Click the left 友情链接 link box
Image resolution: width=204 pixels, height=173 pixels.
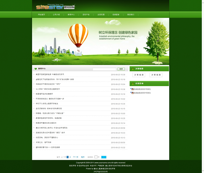pos(139,75)
